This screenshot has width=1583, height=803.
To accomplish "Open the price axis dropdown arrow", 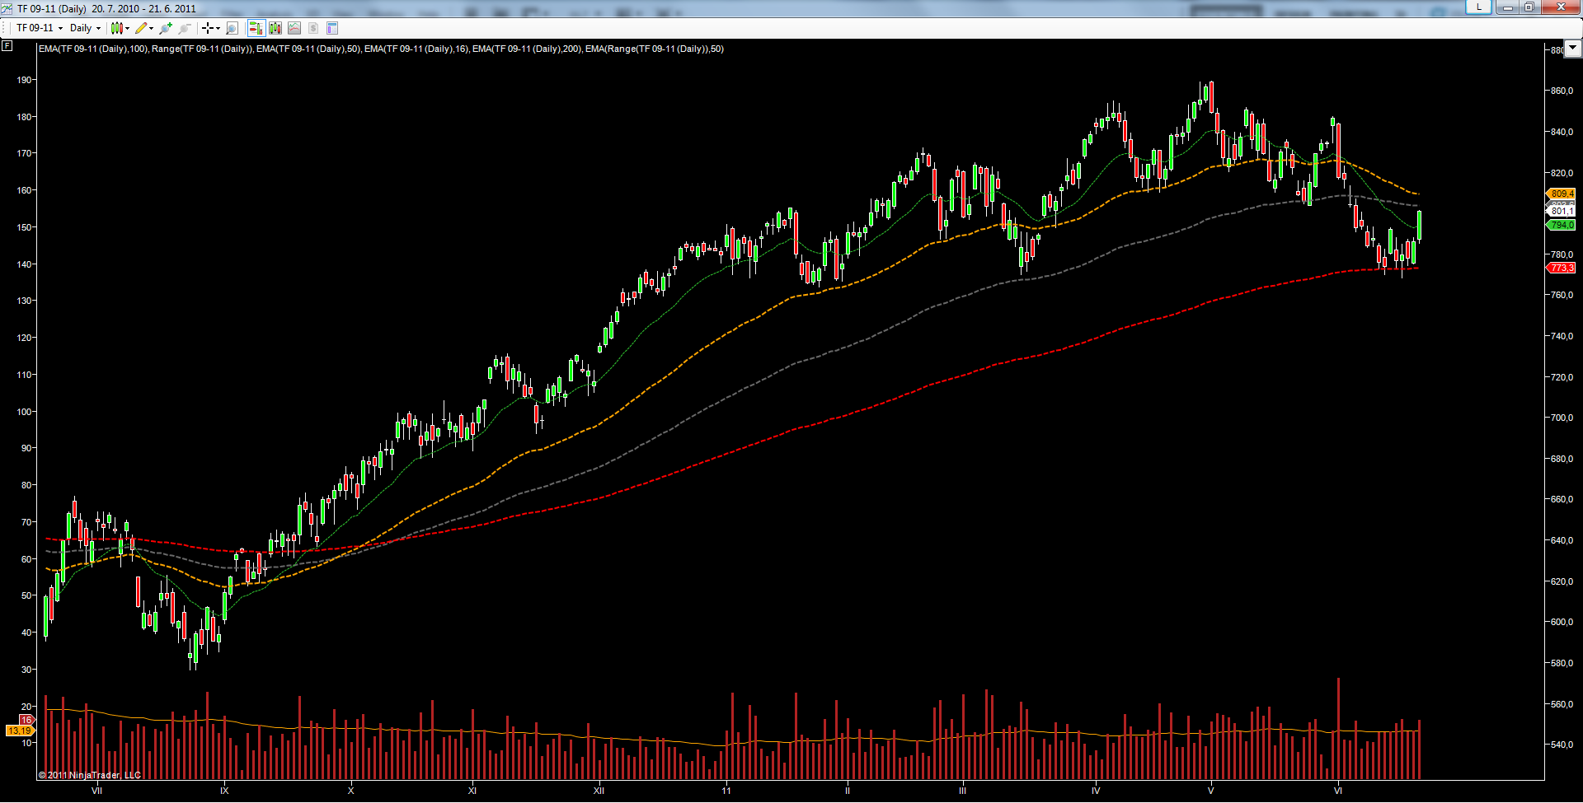I will 1573,48.
